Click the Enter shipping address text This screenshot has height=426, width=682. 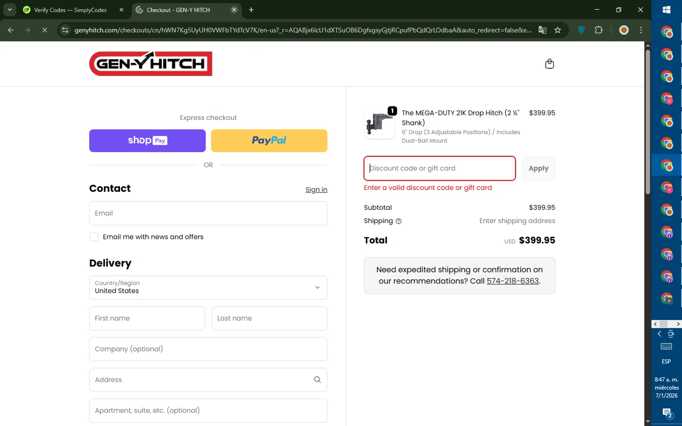517,221
